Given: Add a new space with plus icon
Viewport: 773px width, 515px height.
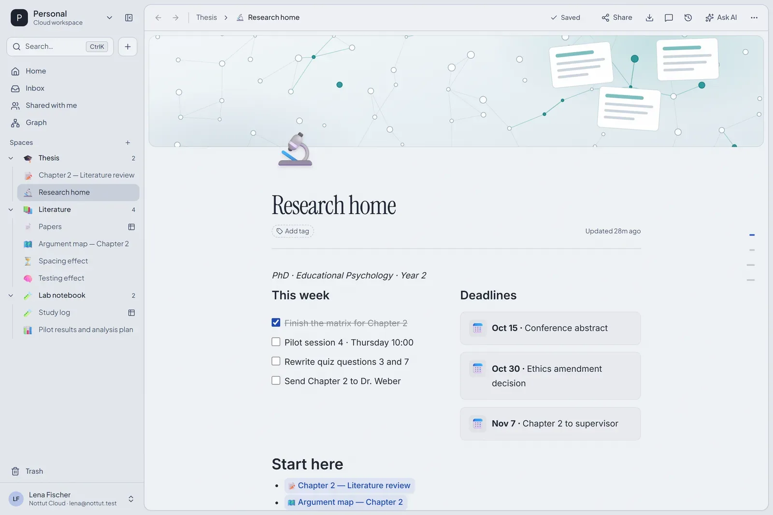Looking at the screenshot, I should tap(128, 143).
